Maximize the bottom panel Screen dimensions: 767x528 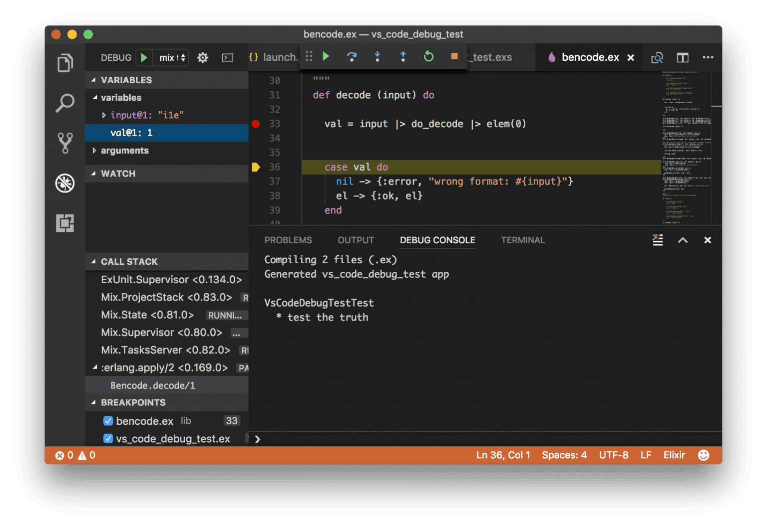(683, 240)
